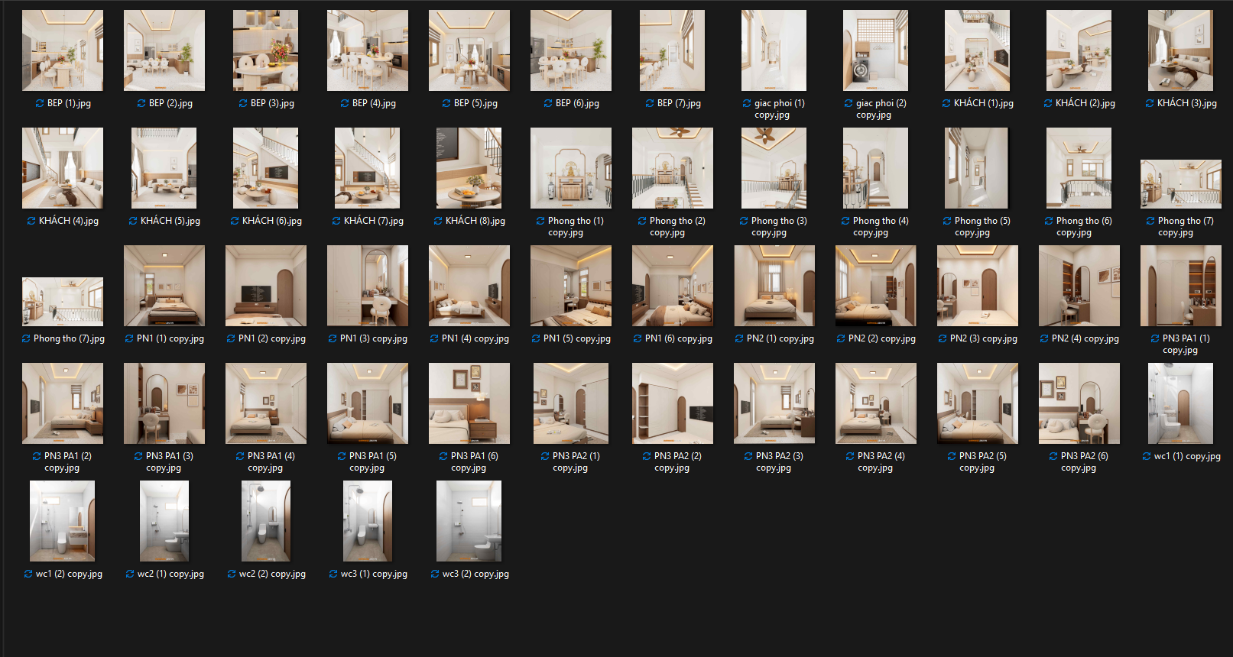Select the wc1 (1) copy.jpg bathroom image
The height and width of the screenshot is (657, 1233).
[x=1180, y=403]
